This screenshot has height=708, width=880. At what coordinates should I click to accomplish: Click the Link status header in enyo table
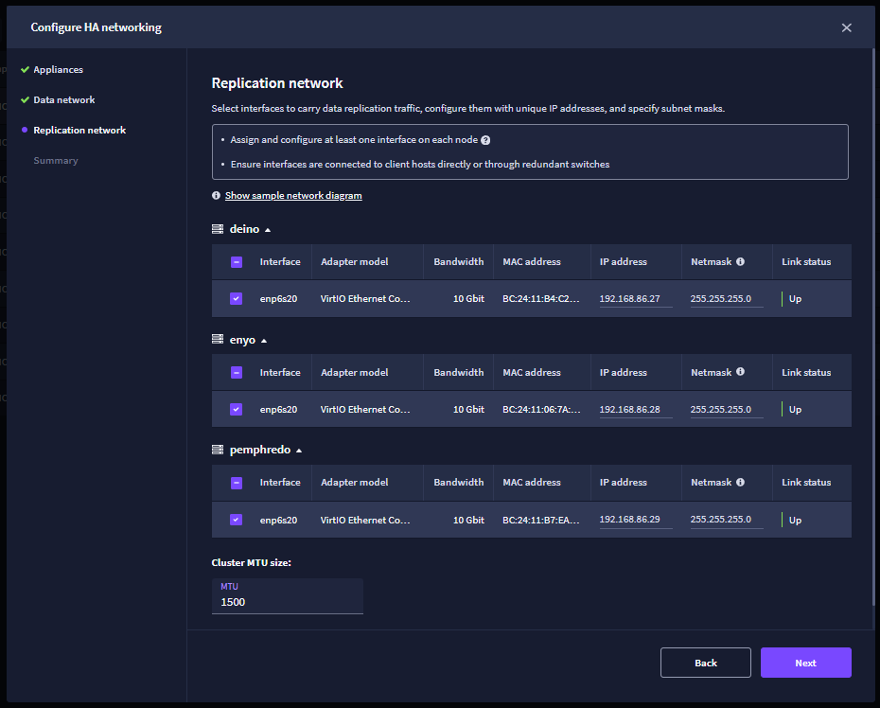tap(806, 372)
